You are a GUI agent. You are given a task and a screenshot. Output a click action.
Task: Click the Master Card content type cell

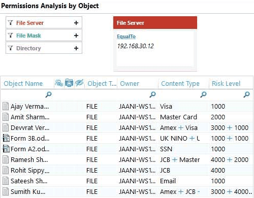(x=178, y=117)
